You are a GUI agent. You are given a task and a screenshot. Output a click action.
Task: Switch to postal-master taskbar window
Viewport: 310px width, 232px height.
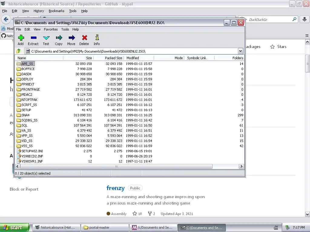pyautogui.click(x=105, y=227)
